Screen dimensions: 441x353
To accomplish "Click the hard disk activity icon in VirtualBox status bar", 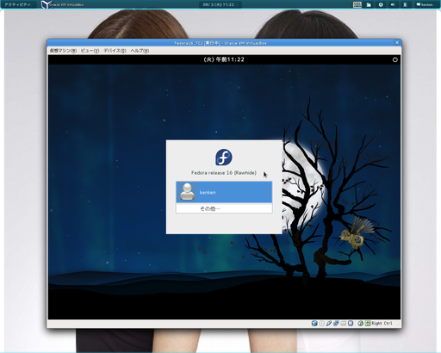I will click(314, 324).
